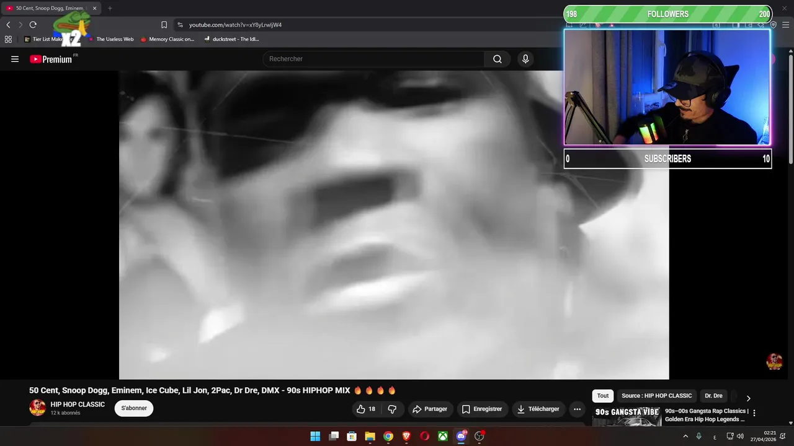
Task: Open Brave browser from taskbar
Action: coord(406,436)
